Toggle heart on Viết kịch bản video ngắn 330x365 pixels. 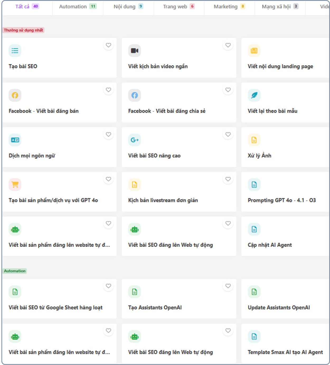228,45
